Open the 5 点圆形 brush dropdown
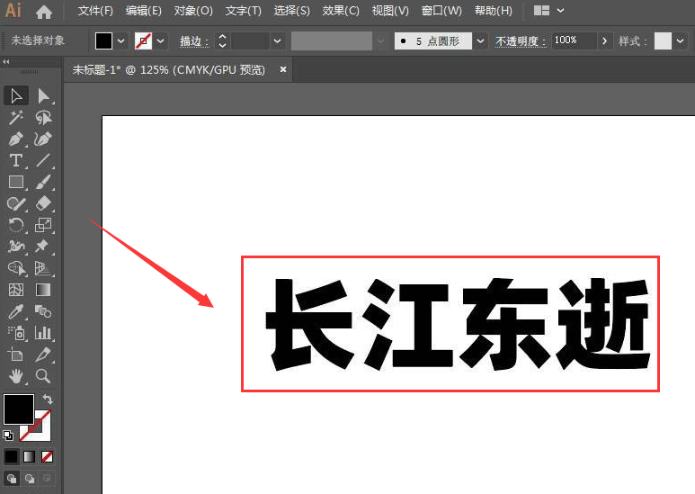 [x=481, y=41]
